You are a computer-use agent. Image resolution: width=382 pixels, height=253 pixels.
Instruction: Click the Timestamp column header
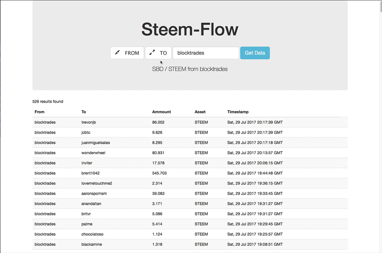pos(238,112)
